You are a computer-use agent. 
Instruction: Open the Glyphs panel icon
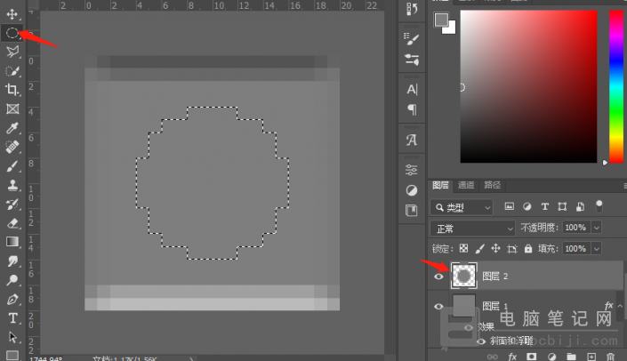click(x=412, y=140)
